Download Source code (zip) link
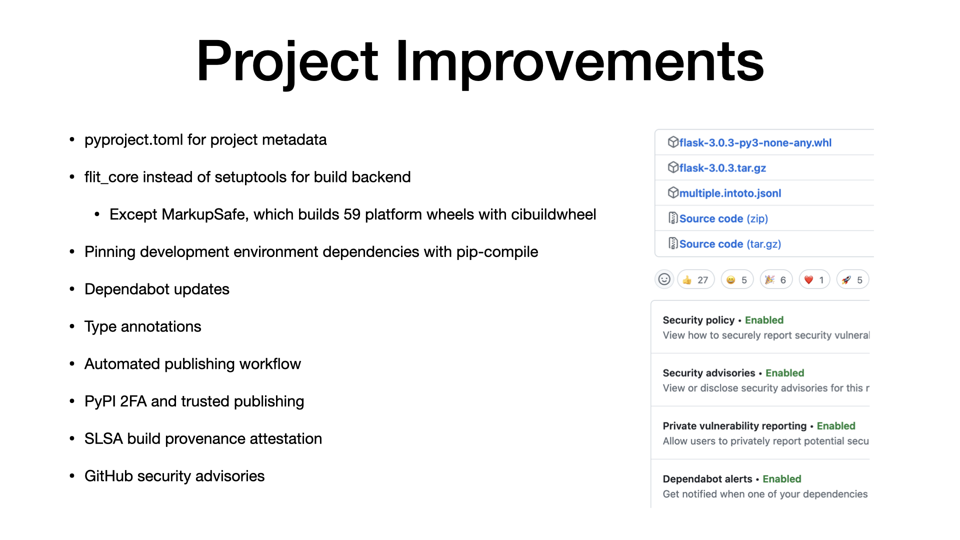The width and height of the screenshot is (960, 540). (723, 218)
